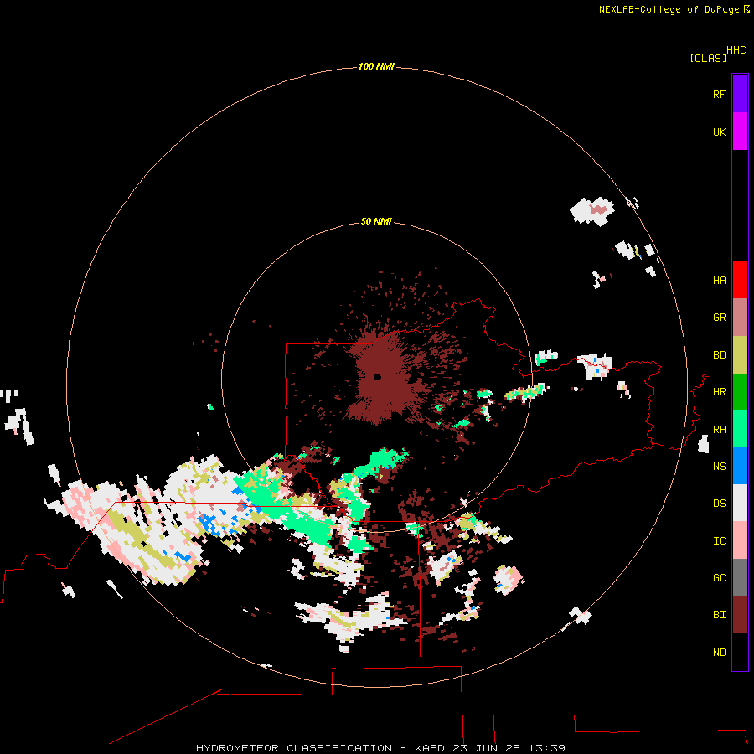This screenshot has width=754, height=754.
Task: Click the BD legend label
Action: click(719, 355)
